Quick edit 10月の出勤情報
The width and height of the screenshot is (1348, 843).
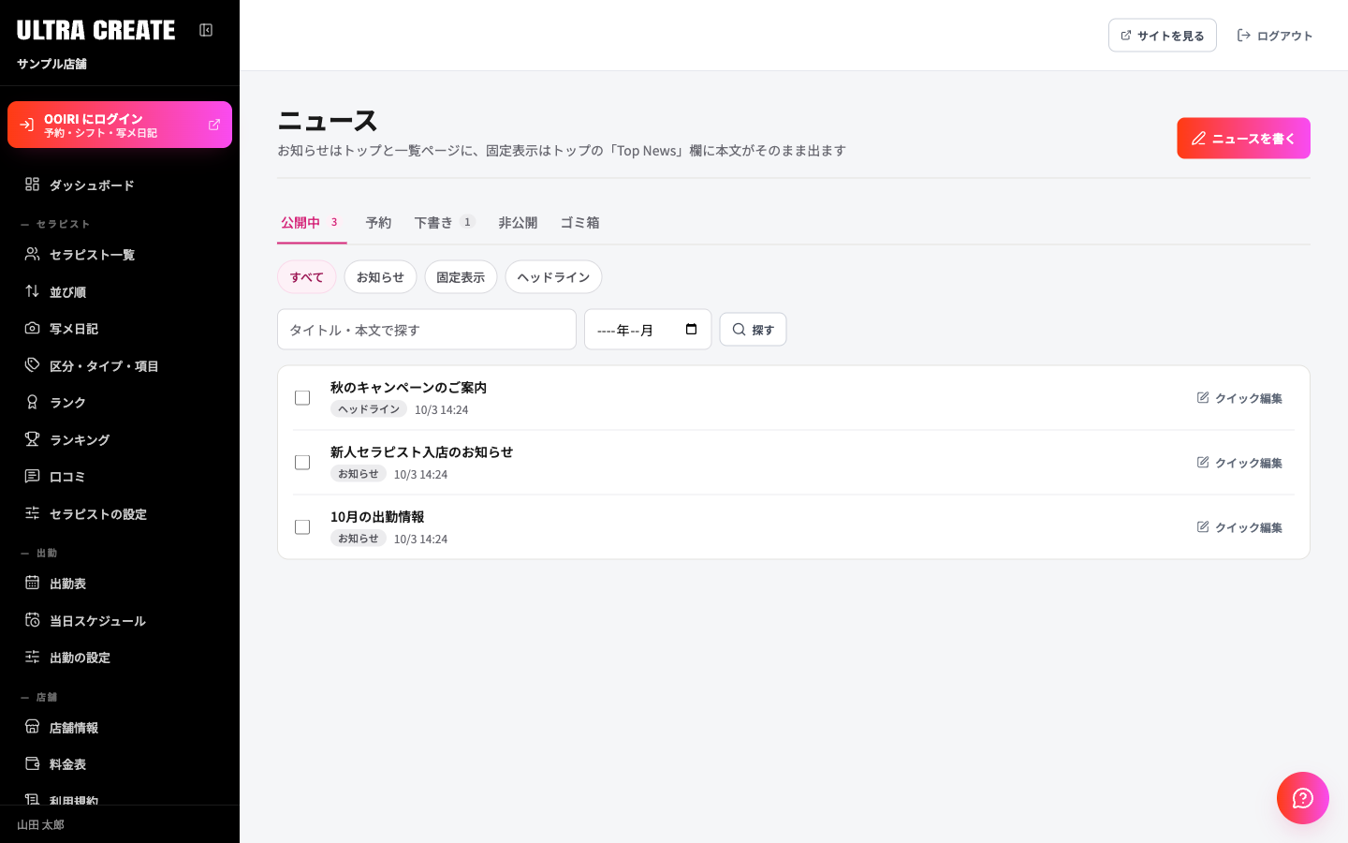click(x=1239, y=527)
